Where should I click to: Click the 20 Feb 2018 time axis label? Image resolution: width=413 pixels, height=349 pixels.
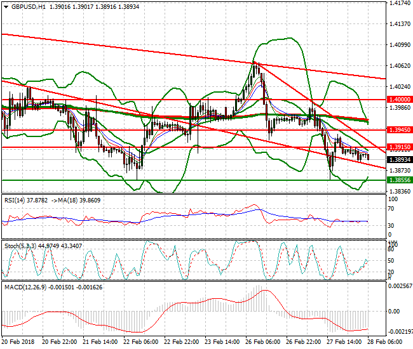click(x=18, y=342)
